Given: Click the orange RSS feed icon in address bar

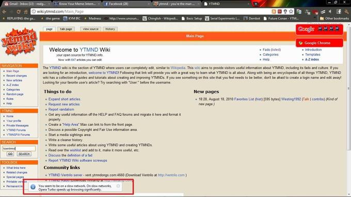Looking at the screenshot, I should pos(274,11).
